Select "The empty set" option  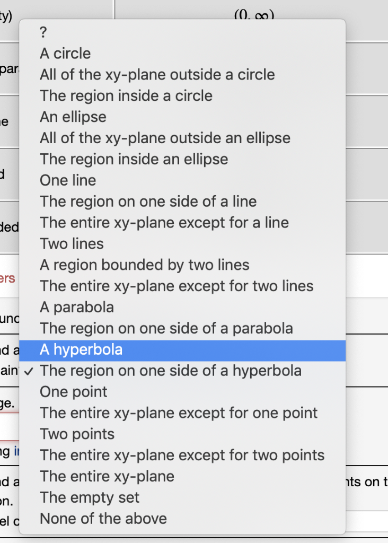(90, 497)
